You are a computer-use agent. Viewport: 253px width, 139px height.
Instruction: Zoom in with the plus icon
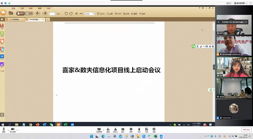click(x=77, y=14)
